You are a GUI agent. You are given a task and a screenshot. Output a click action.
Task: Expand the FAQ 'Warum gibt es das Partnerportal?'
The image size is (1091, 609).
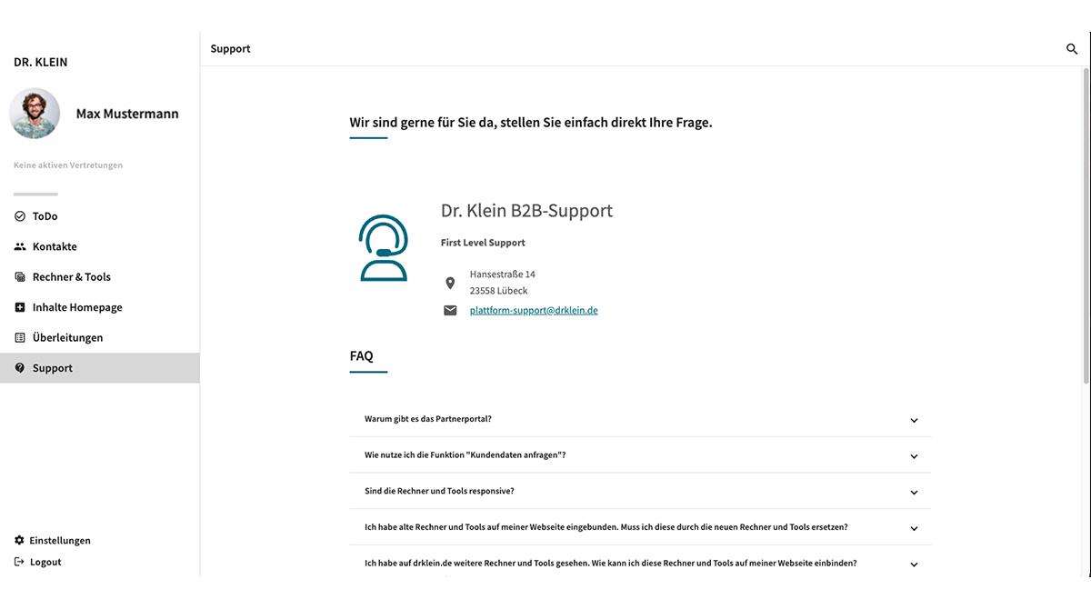click(914, 420)
